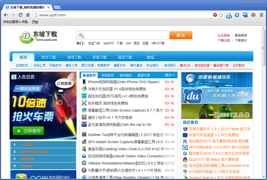Open a new browser tab
The width and height of the screenshot is (267, 180).
[57, 7]
